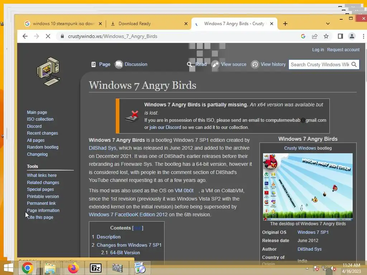Open Chrome from the taskbar
This screenshot has width=367, height=275.
click(27, 268)
